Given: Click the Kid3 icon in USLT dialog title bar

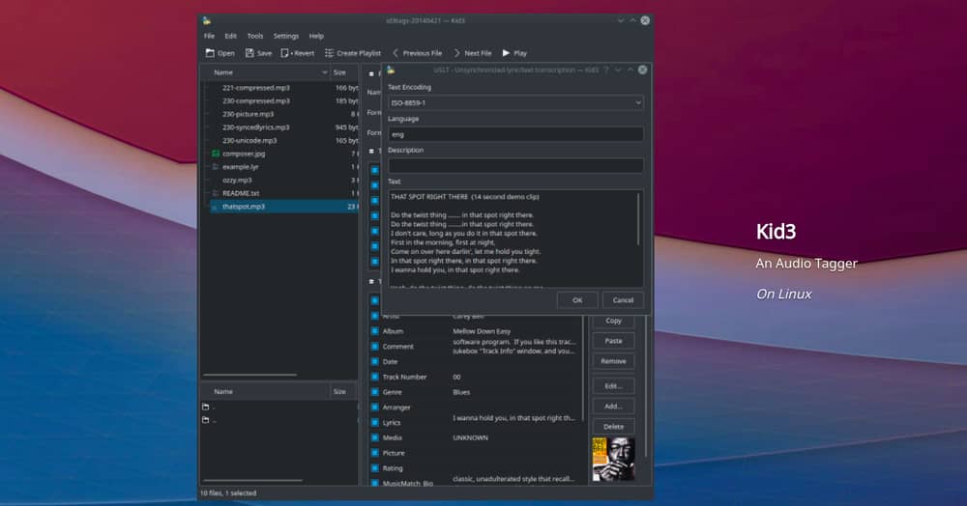Looking at the screenshot, I should 391,70.
